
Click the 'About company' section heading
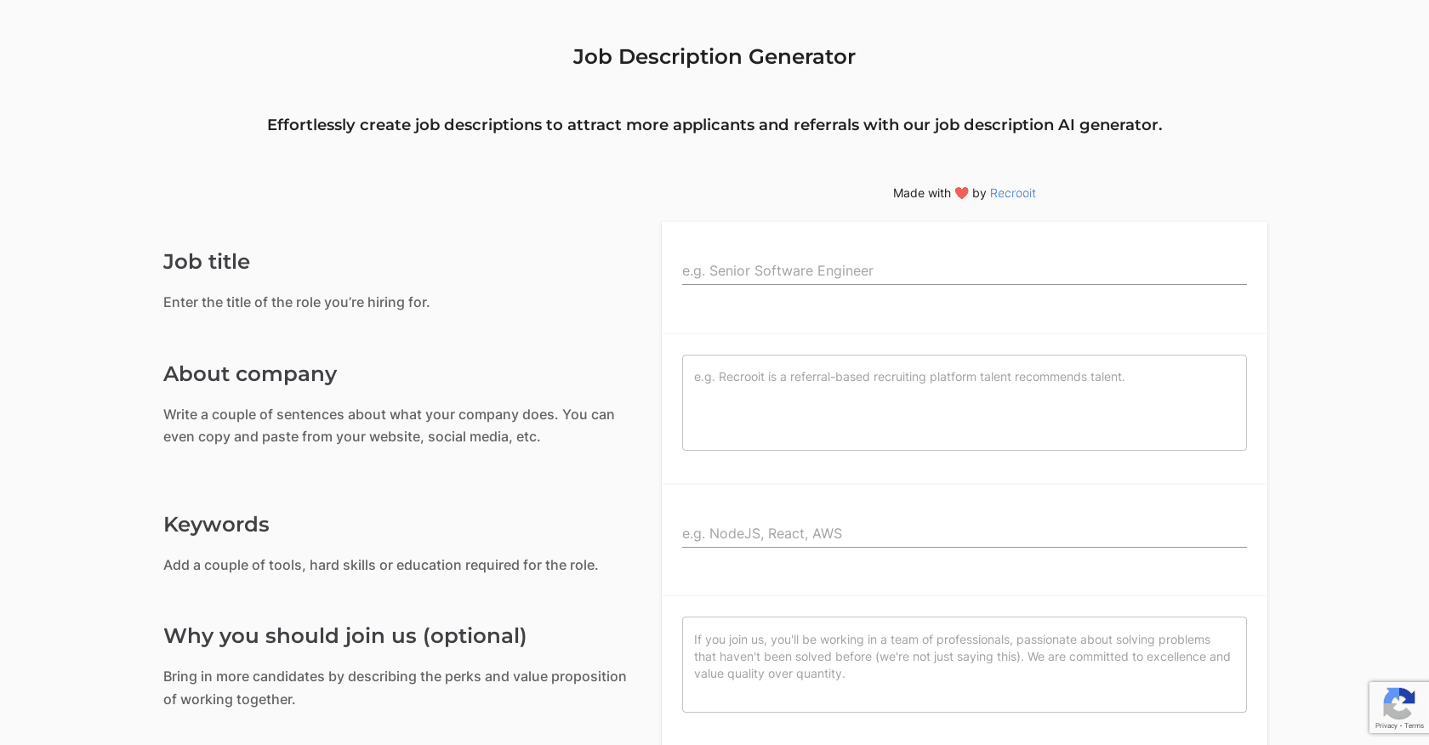249,373
